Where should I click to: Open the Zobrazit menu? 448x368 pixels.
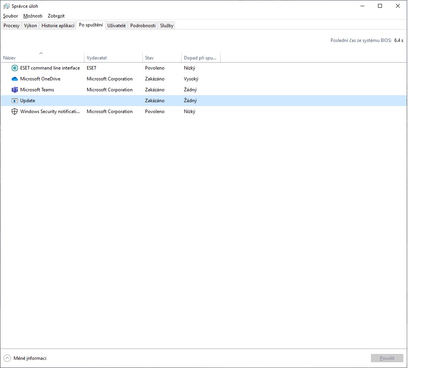(56, 16)
